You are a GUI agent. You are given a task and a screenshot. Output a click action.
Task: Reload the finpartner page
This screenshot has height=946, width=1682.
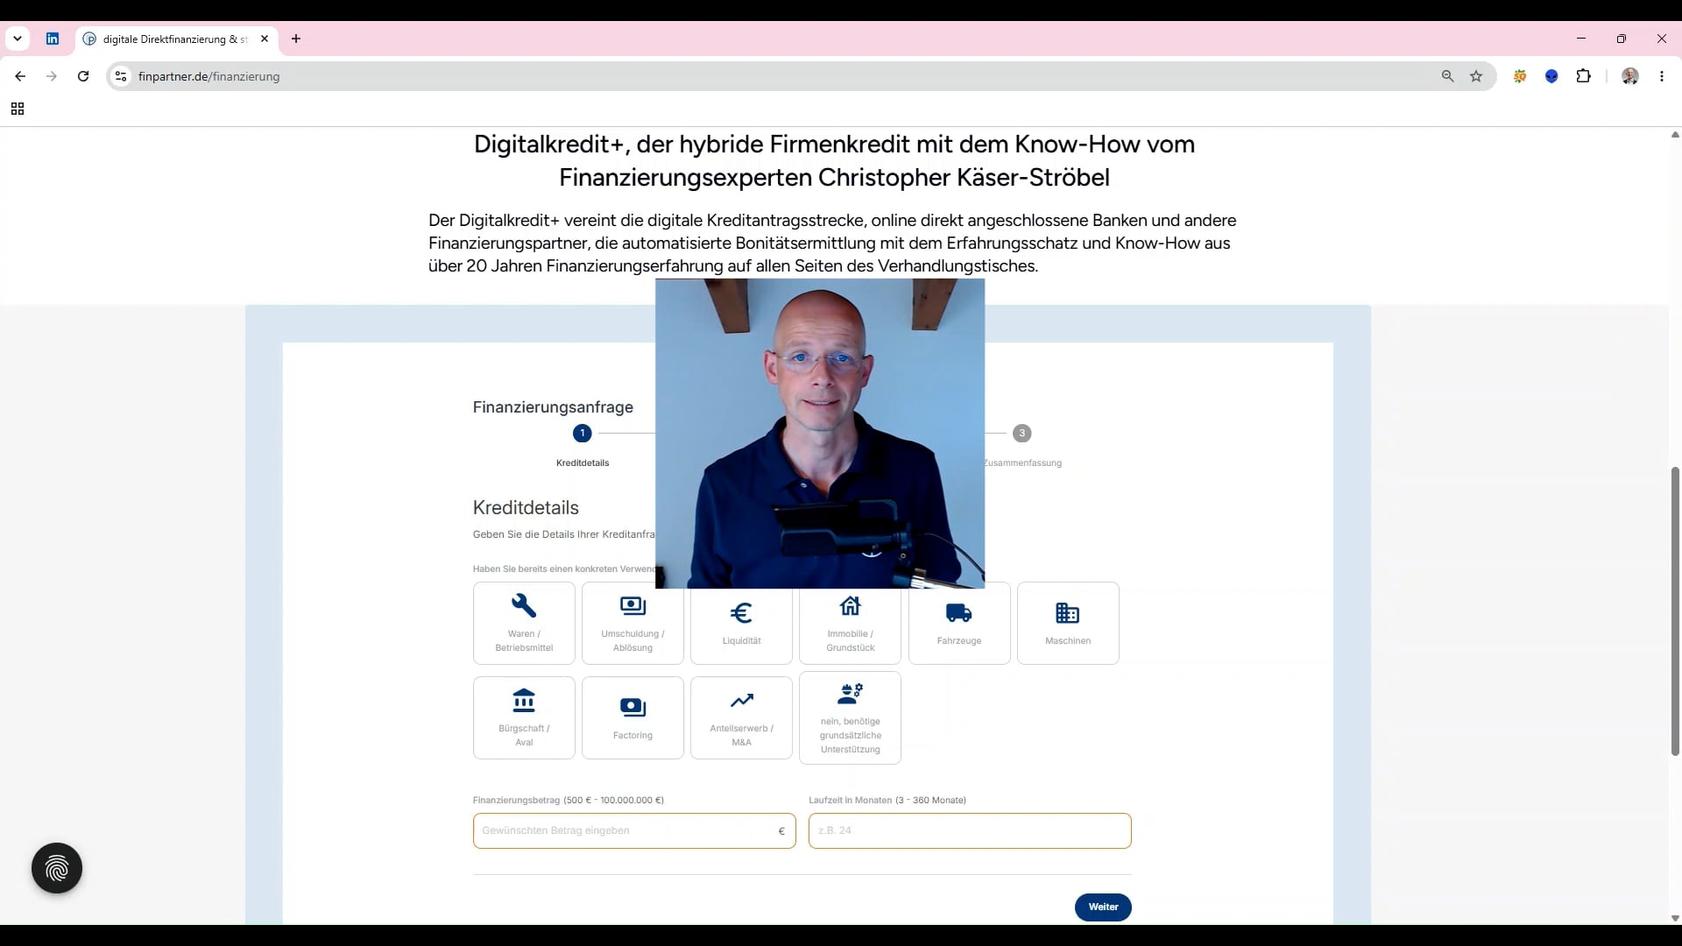click(83, 76)
